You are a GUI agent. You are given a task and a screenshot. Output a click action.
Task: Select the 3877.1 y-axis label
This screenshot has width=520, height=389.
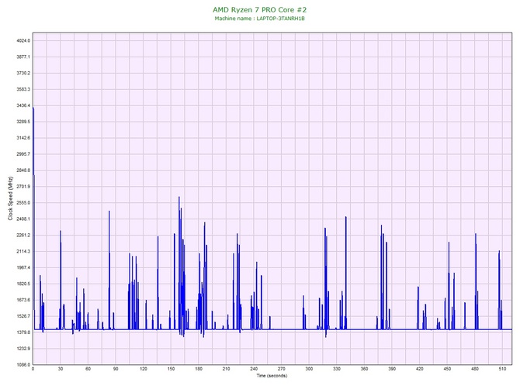[x=23, y=57]
